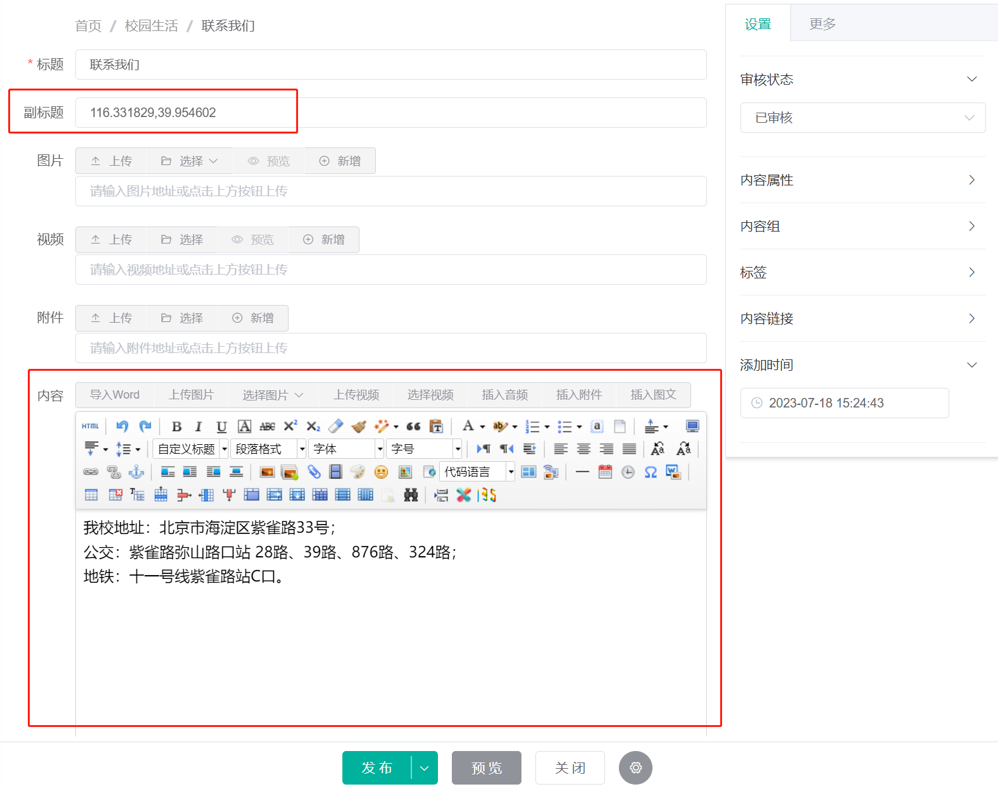Insert horizontal line
This screenshot has width=998, height=789.
pyautogui.click(x=582, y=472)
